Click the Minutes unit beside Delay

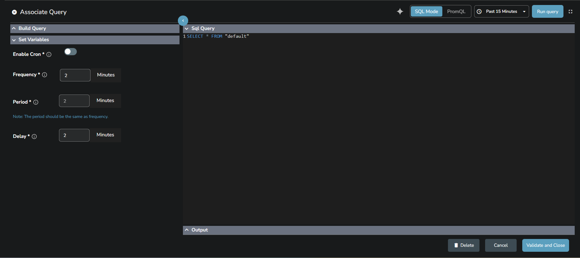(106, 135)
